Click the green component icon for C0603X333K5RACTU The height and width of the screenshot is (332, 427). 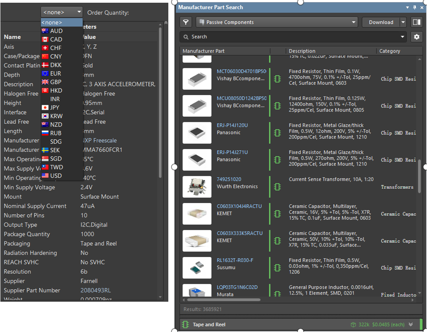277,241
